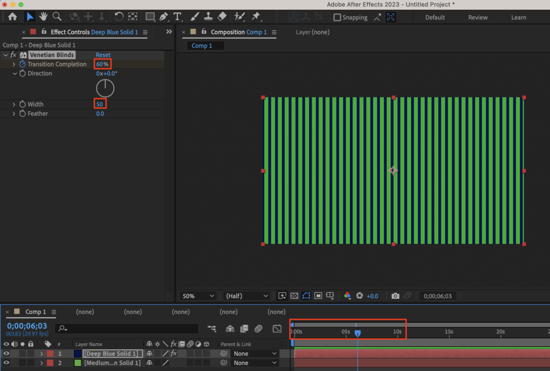The image size is (550, 371).
Task: Select the Brush tool
Action: click(x=194, y=17)
